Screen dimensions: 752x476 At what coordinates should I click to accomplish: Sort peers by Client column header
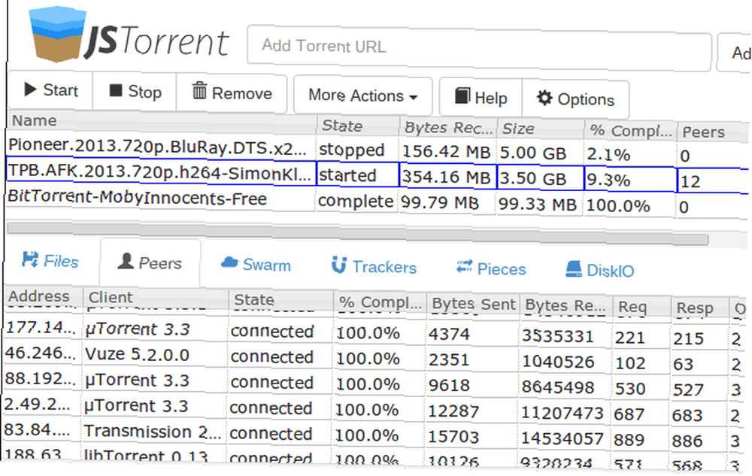coord(156,299)
